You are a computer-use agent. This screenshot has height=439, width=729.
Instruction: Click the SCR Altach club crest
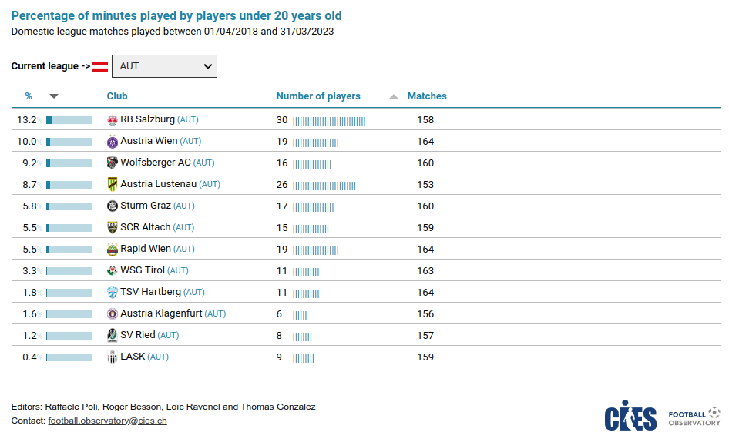click(x=112, y=228)
